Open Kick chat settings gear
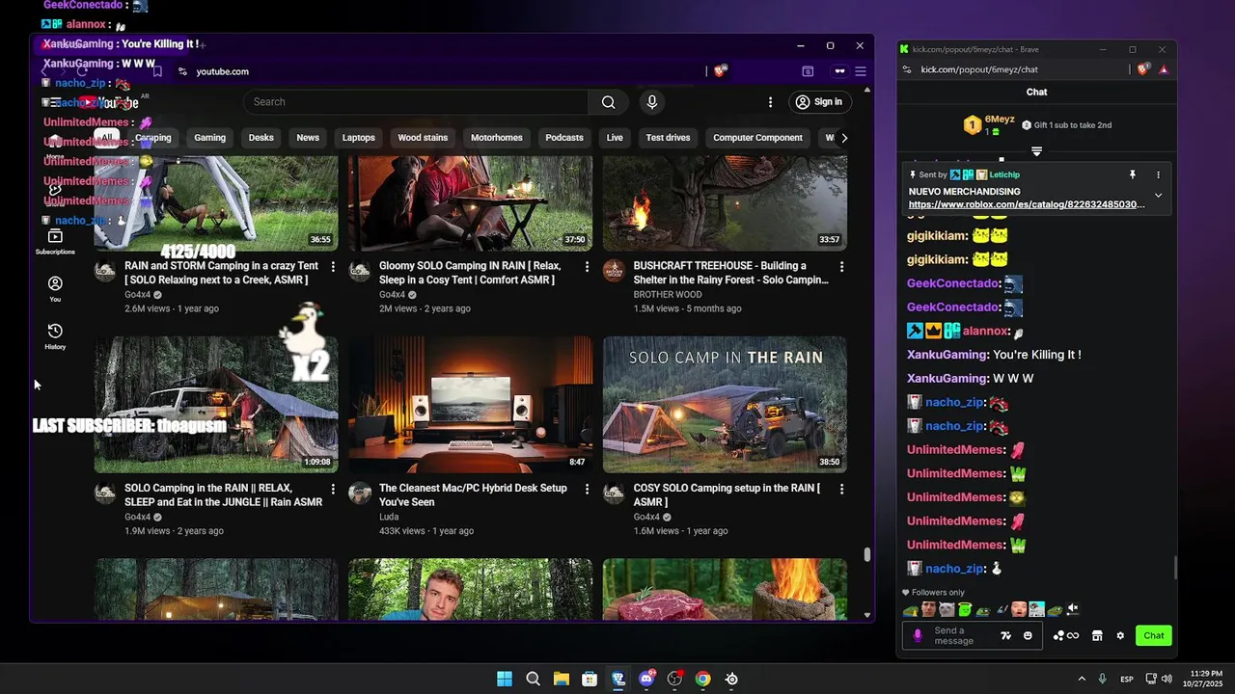Screen dimensions: 1235x694 pos(1120,635)
